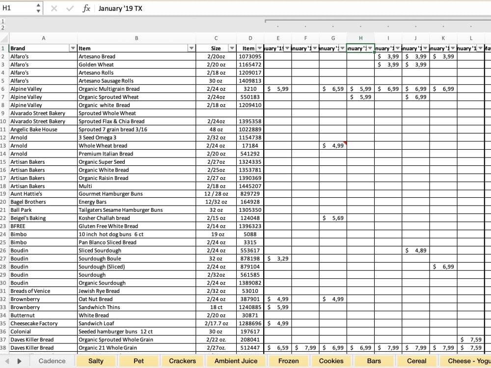Viewport: 491px width, 368px height.
Task: Open the Cereal sheet tab
Action: click(x=416, y=361)
